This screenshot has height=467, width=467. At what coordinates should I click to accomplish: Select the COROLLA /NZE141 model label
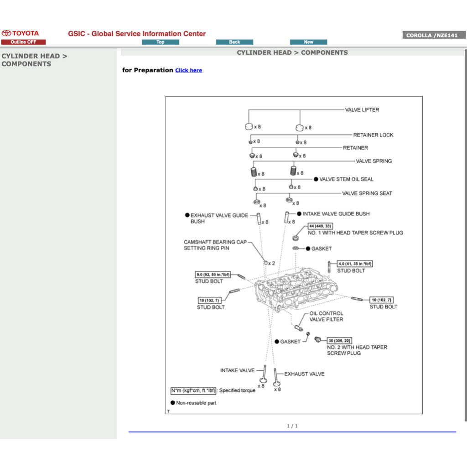434,35
